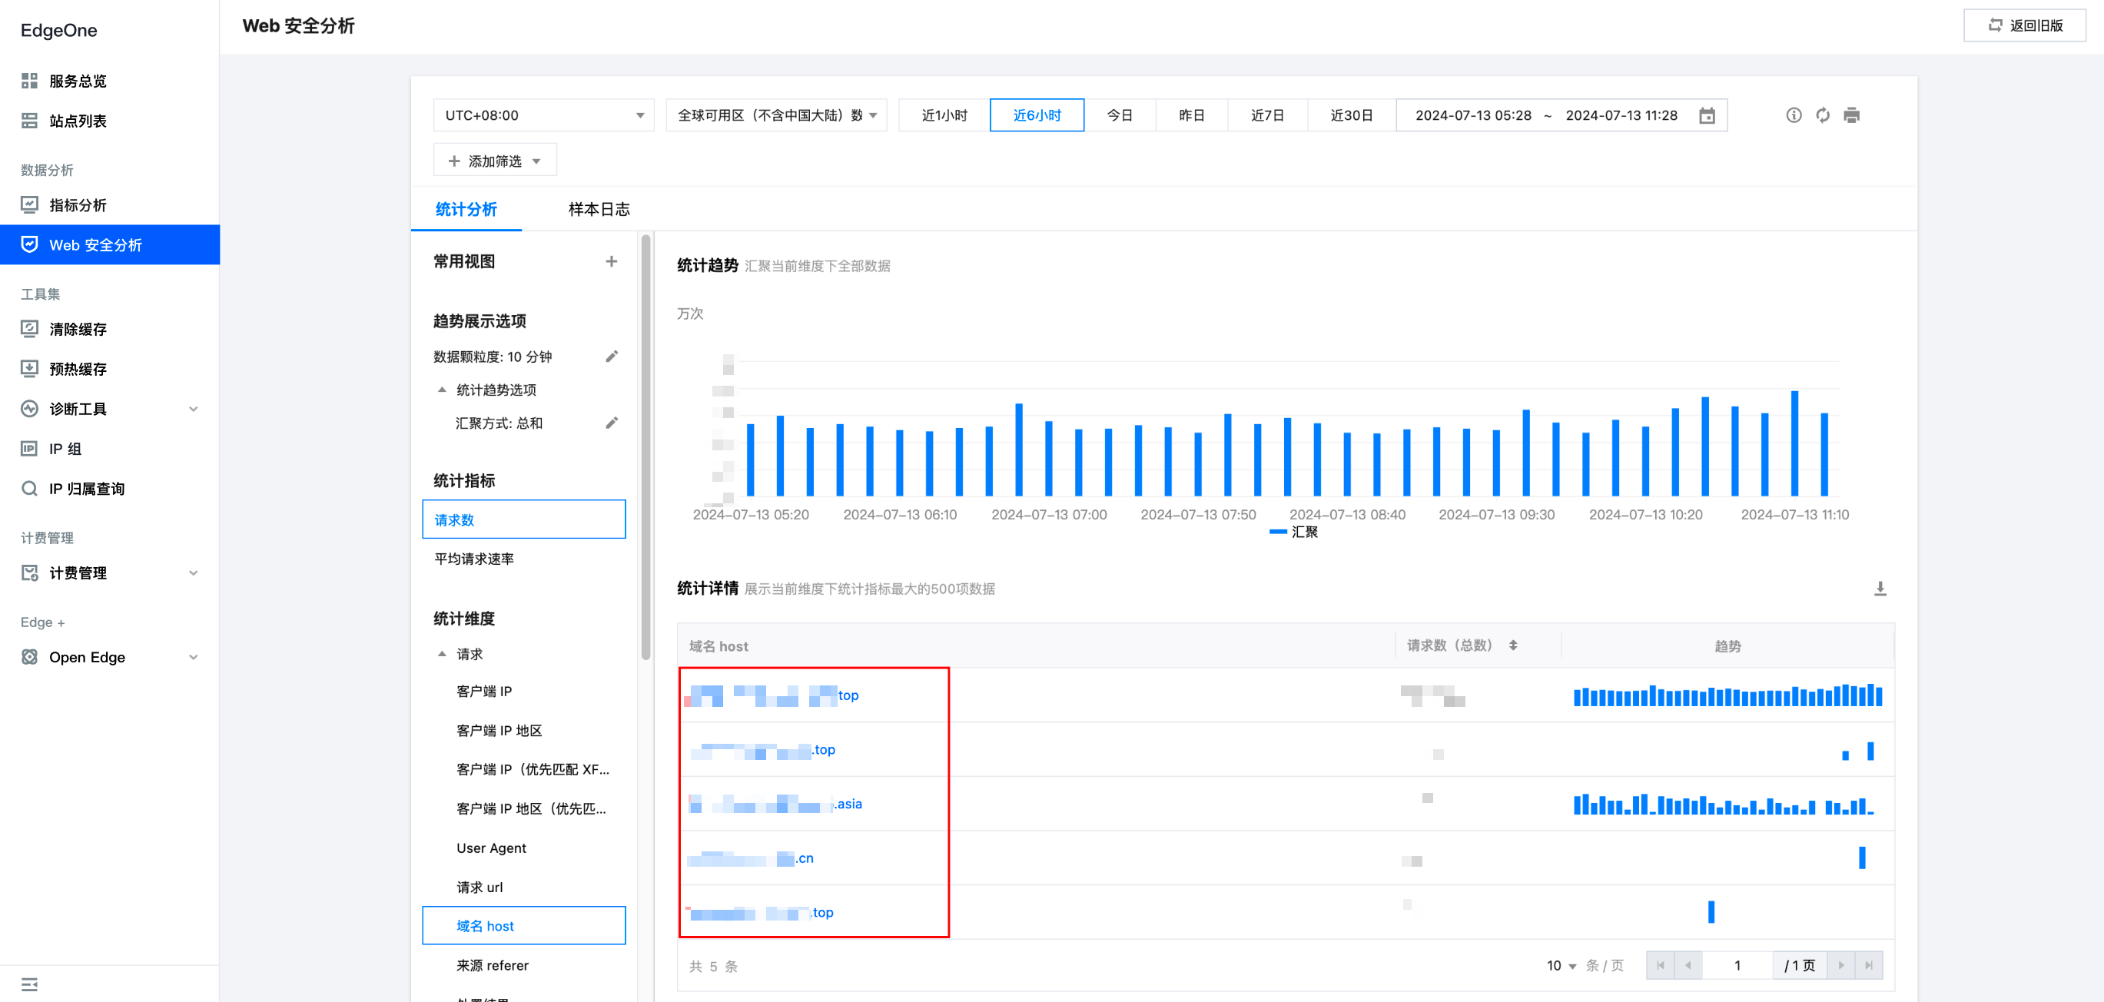The width and height of the screenshot is (2104, 1002).
Task: Click the info circle icon
Action: click(1793, 115)
